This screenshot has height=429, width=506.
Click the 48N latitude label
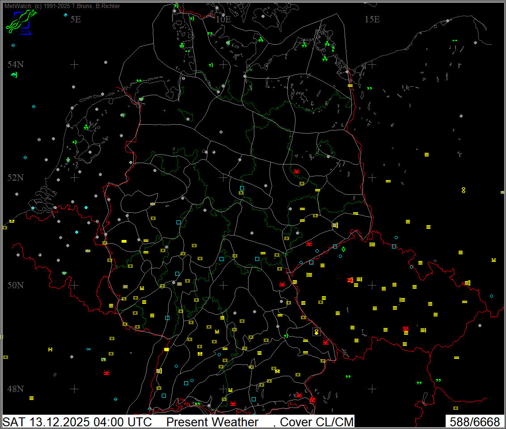pos(16,389)
